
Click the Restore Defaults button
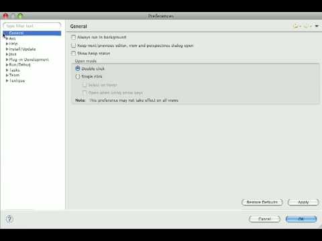(x=262, y=202)
